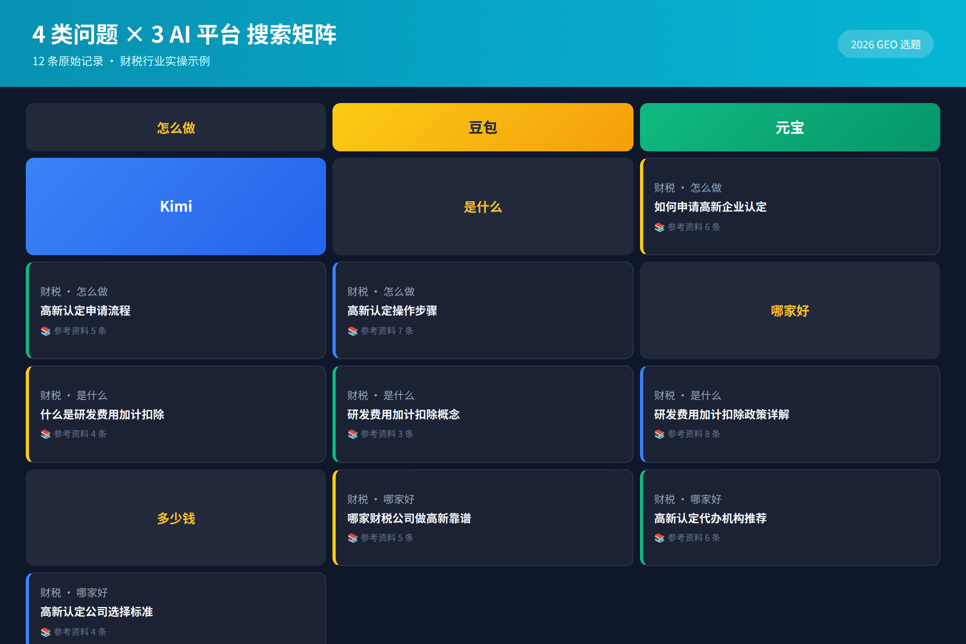Open the 高新认定代办机构推荐 card
This screenshot has width=966, height=644.
790,518
